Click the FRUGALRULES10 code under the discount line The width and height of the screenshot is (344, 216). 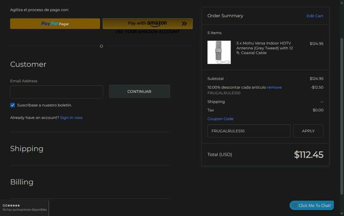[x=224, y=93]
